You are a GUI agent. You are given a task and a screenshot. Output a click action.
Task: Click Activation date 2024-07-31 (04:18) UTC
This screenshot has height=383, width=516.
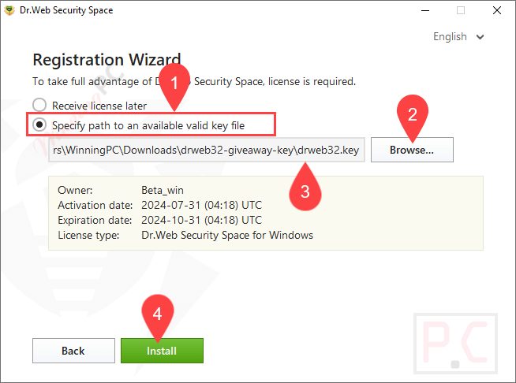pyautogui.click(x=201, y=205)
